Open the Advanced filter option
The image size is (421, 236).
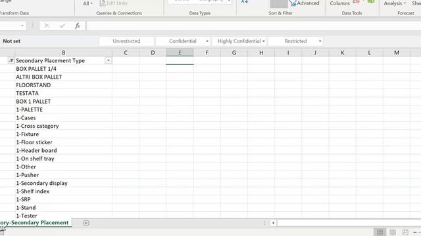[x=305, y=3]
